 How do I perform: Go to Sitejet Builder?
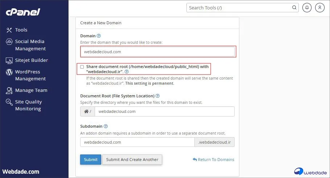click(x=31, y=60)
